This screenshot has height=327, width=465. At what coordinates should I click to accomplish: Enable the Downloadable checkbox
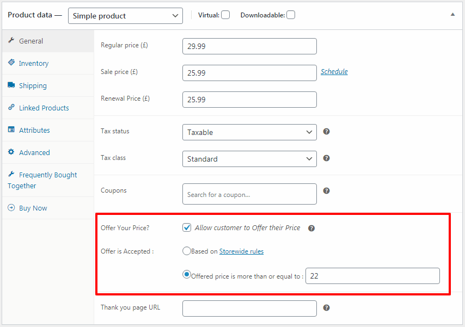[x=291, y=15]
